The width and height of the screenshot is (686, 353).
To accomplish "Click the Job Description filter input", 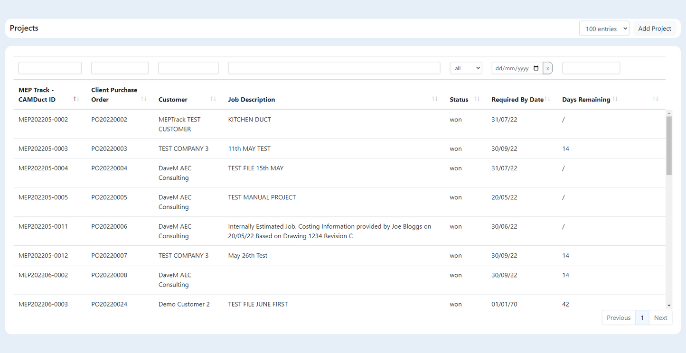I will 334,68.
